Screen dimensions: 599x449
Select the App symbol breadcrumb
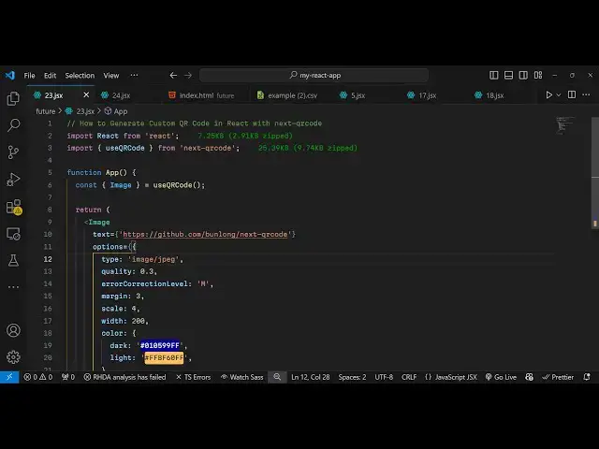[x=116, y=111]
